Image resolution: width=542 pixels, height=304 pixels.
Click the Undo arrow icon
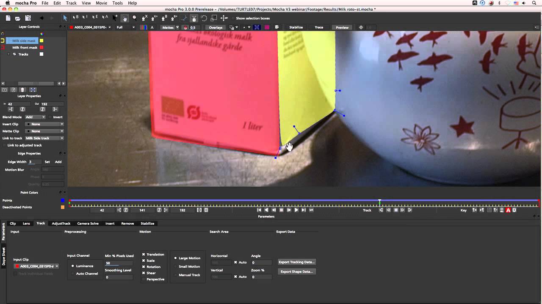[41, 18]
